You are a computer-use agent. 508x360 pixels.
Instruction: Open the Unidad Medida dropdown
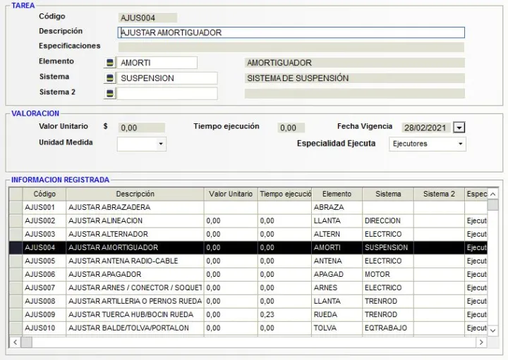(162, 144)
